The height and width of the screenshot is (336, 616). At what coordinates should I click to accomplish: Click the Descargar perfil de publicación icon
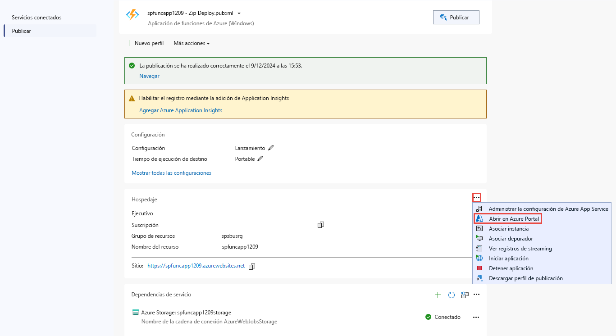pyautogui.click(x=479, y=278)
